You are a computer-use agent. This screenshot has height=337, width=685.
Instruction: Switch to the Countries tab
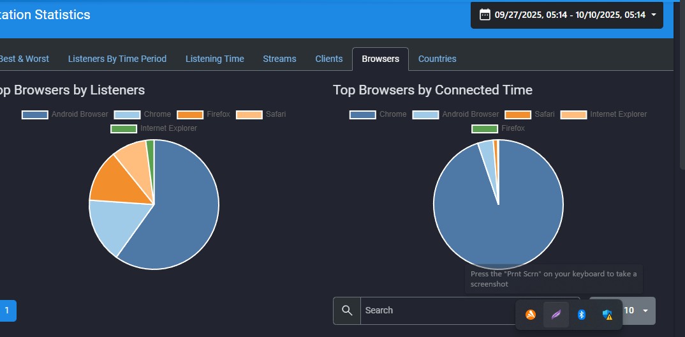pos(437,59)
